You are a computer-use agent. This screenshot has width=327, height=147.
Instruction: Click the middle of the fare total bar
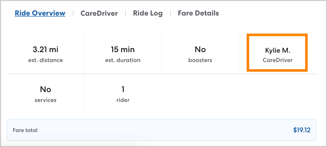click(161, 130)
